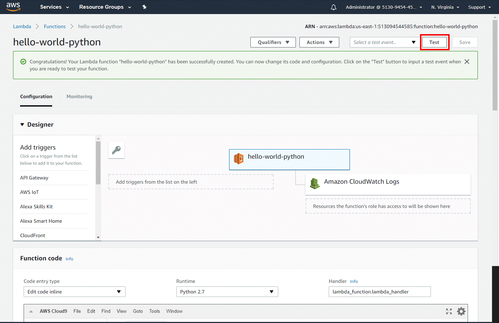
Task: Open the Services menu
Action: [x=54, y=7]
